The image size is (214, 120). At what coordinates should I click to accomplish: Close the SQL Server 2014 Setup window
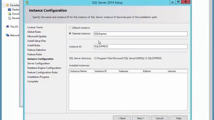(x=186, y=2)
